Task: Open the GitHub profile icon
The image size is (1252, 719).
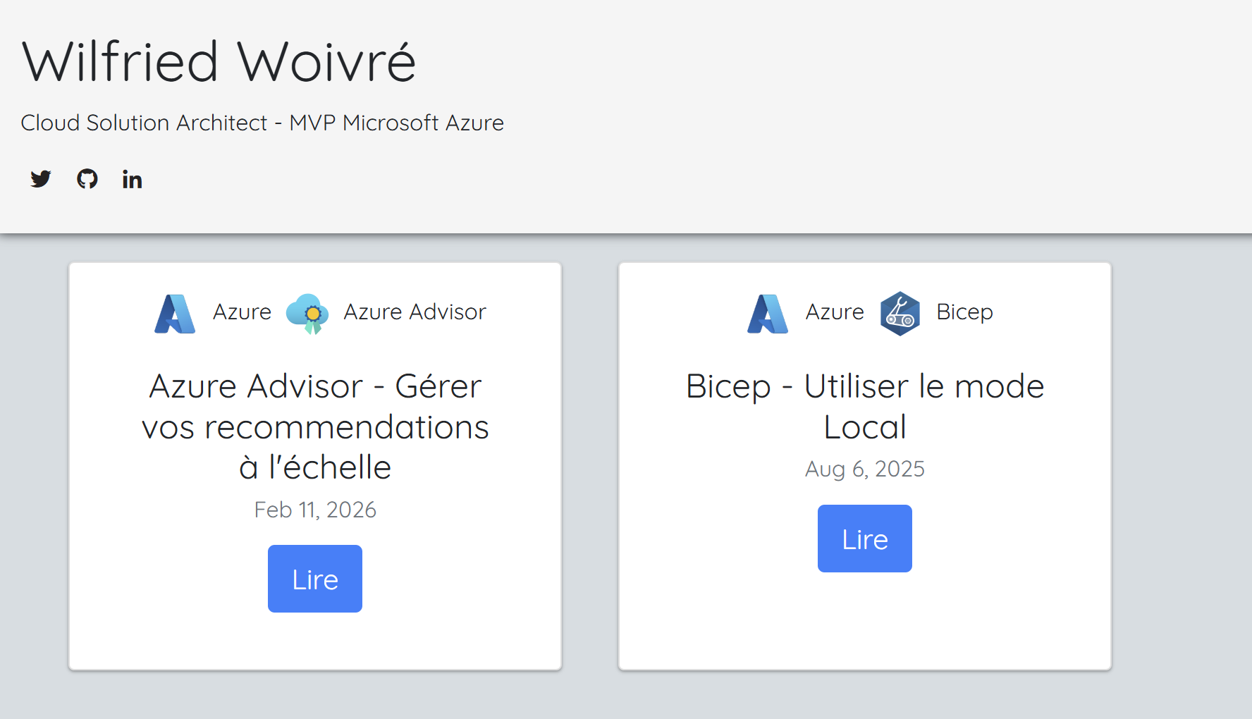Action: tap(87, 179)
